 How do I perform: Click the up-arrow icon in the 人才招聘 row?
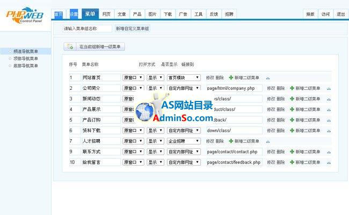tap(268, 141)
